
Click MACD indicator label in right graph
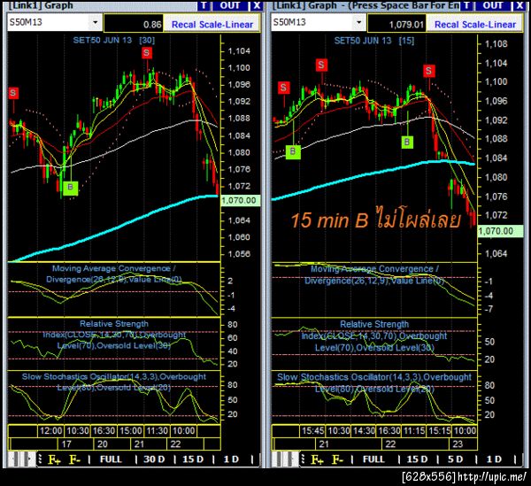374,274
